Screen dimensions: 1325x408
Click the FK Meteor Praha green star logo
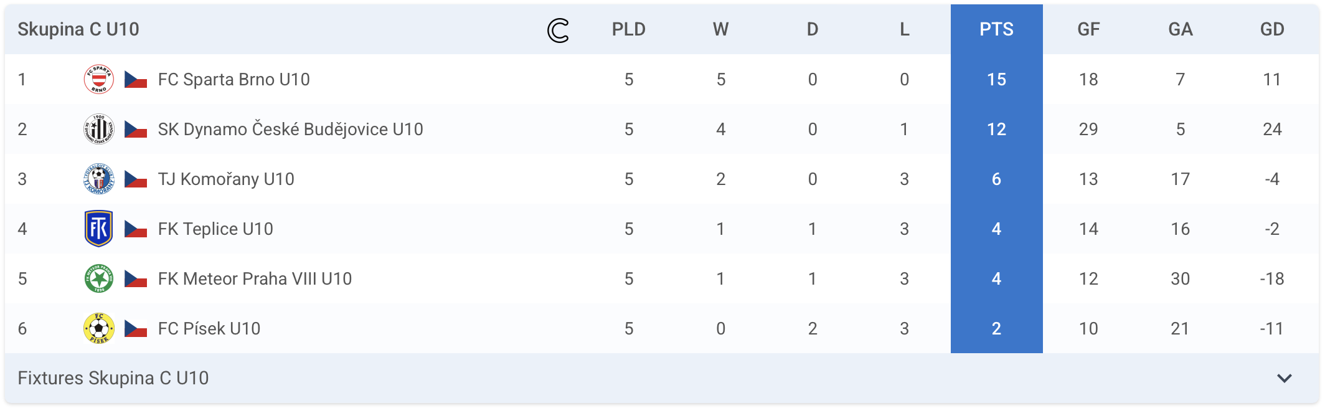pyautogui.click(x=99, y=278)
